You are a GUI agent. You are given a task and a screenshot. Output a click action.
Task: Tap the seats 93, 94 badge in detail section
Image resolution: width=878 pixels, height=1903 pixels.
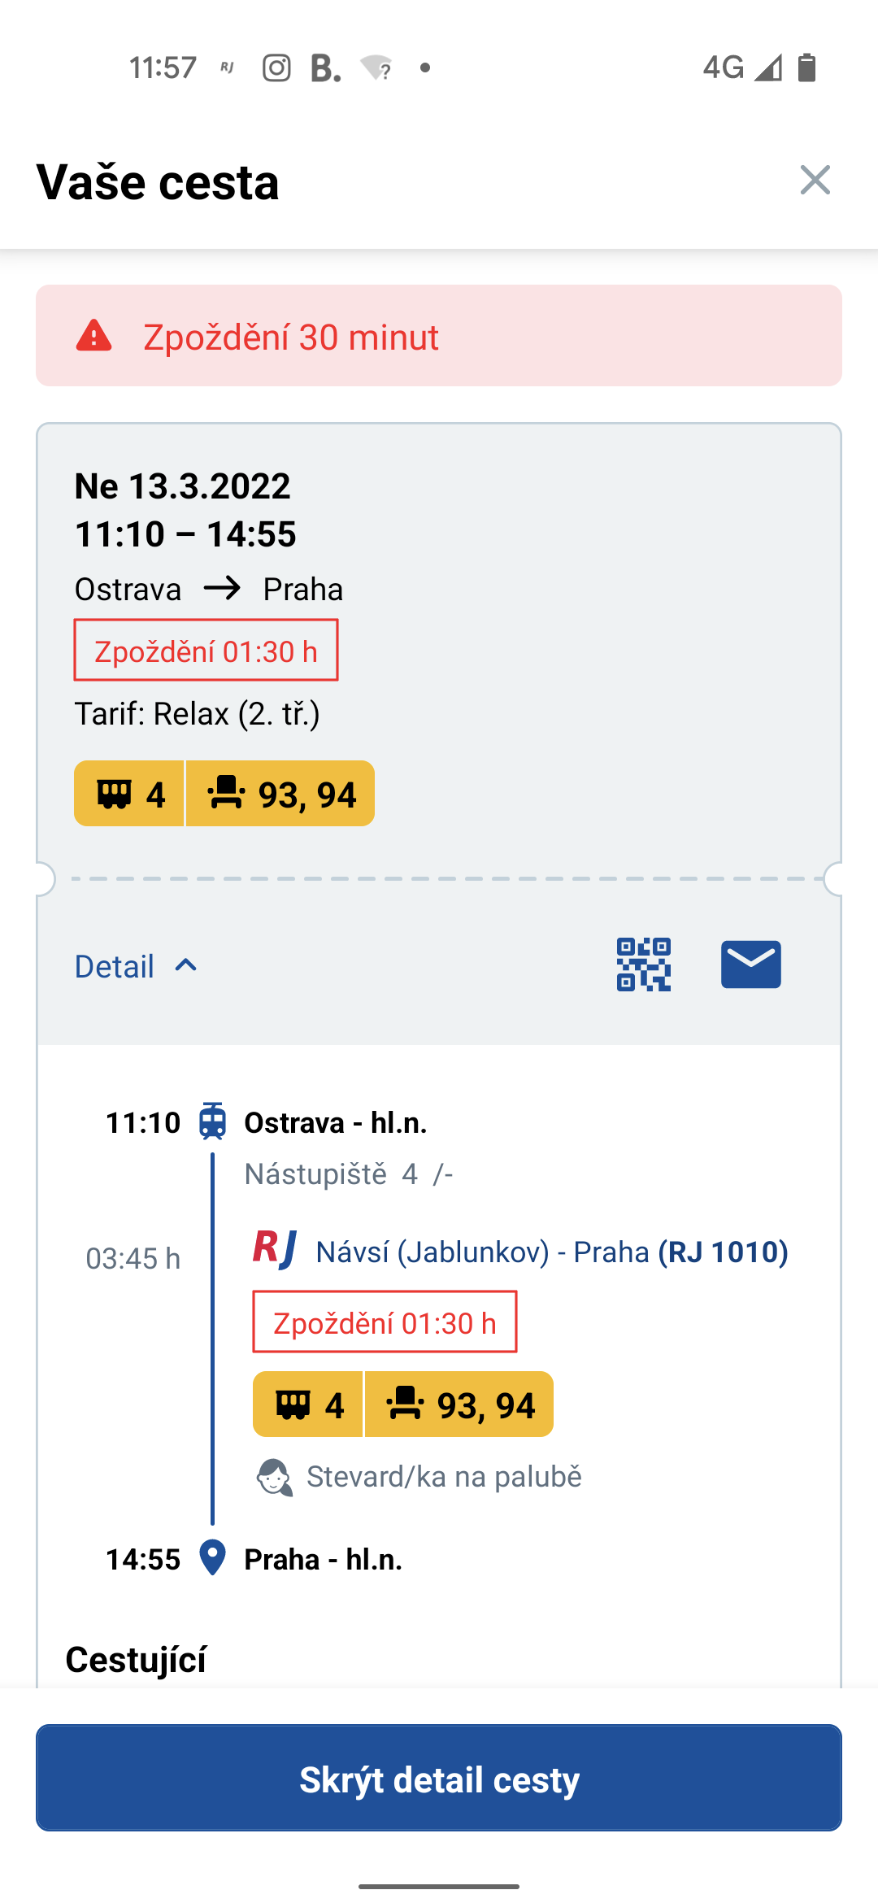pyautogui.click(x=459, y=1404)
